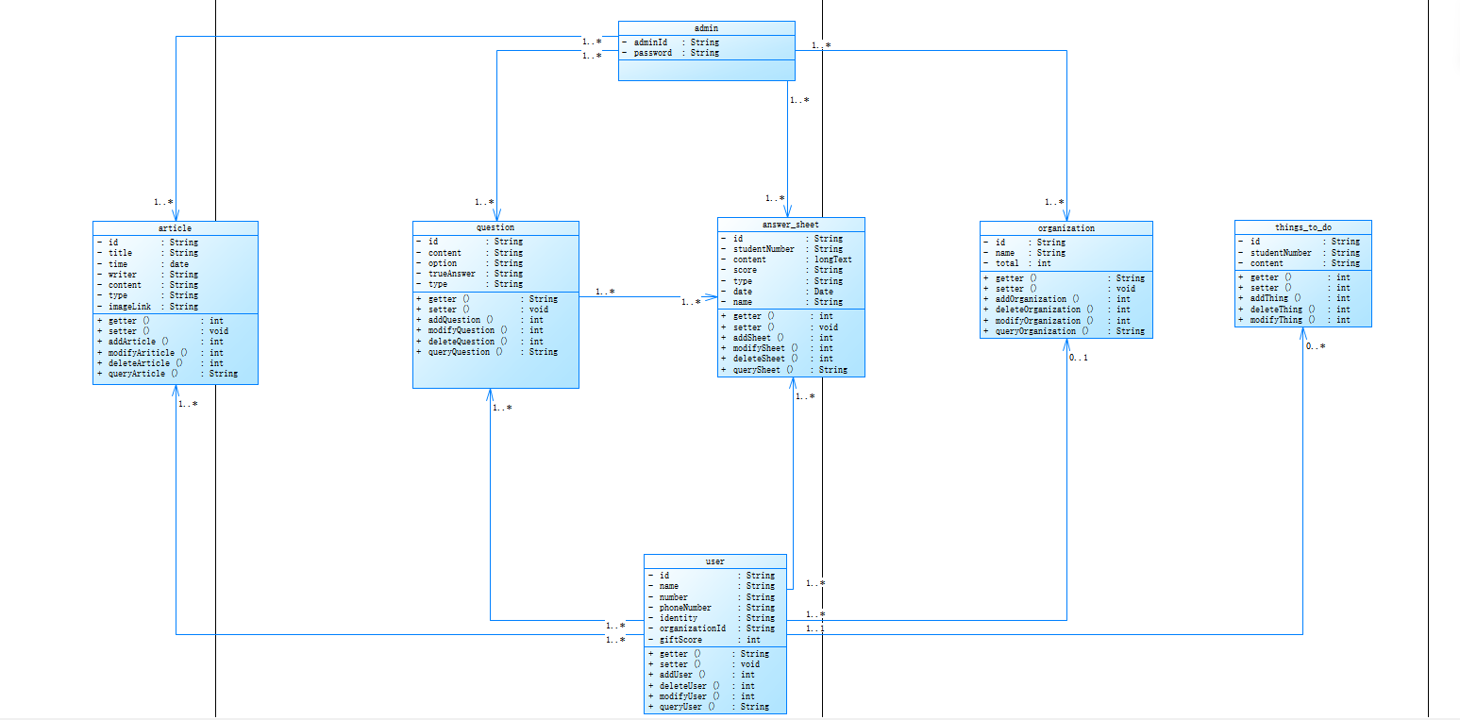Click the option attribute in question
The image size is (1460, 720).
[x=469, y=263]
